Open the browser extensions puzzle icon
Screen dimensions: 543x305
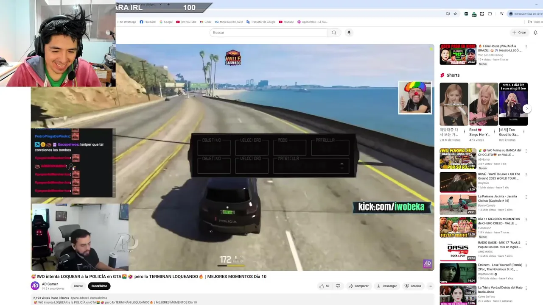[490, 14]
